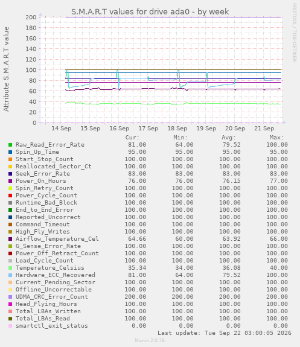The height and width of the screenshot is (347, 300).
Task: Select the Hardware_ECC_Recovered legend label
Action: point(56,275)
